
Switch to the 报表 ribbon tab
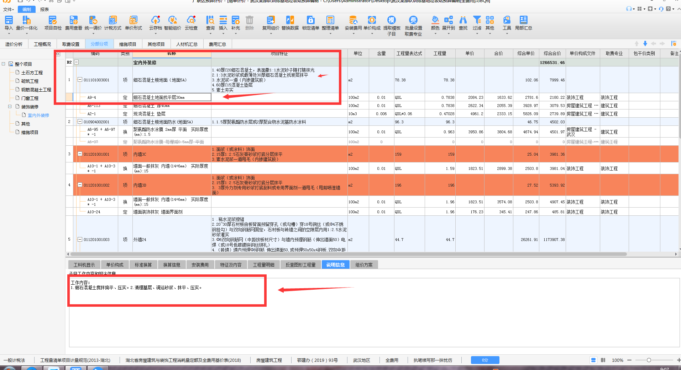(x=44, y=9)
